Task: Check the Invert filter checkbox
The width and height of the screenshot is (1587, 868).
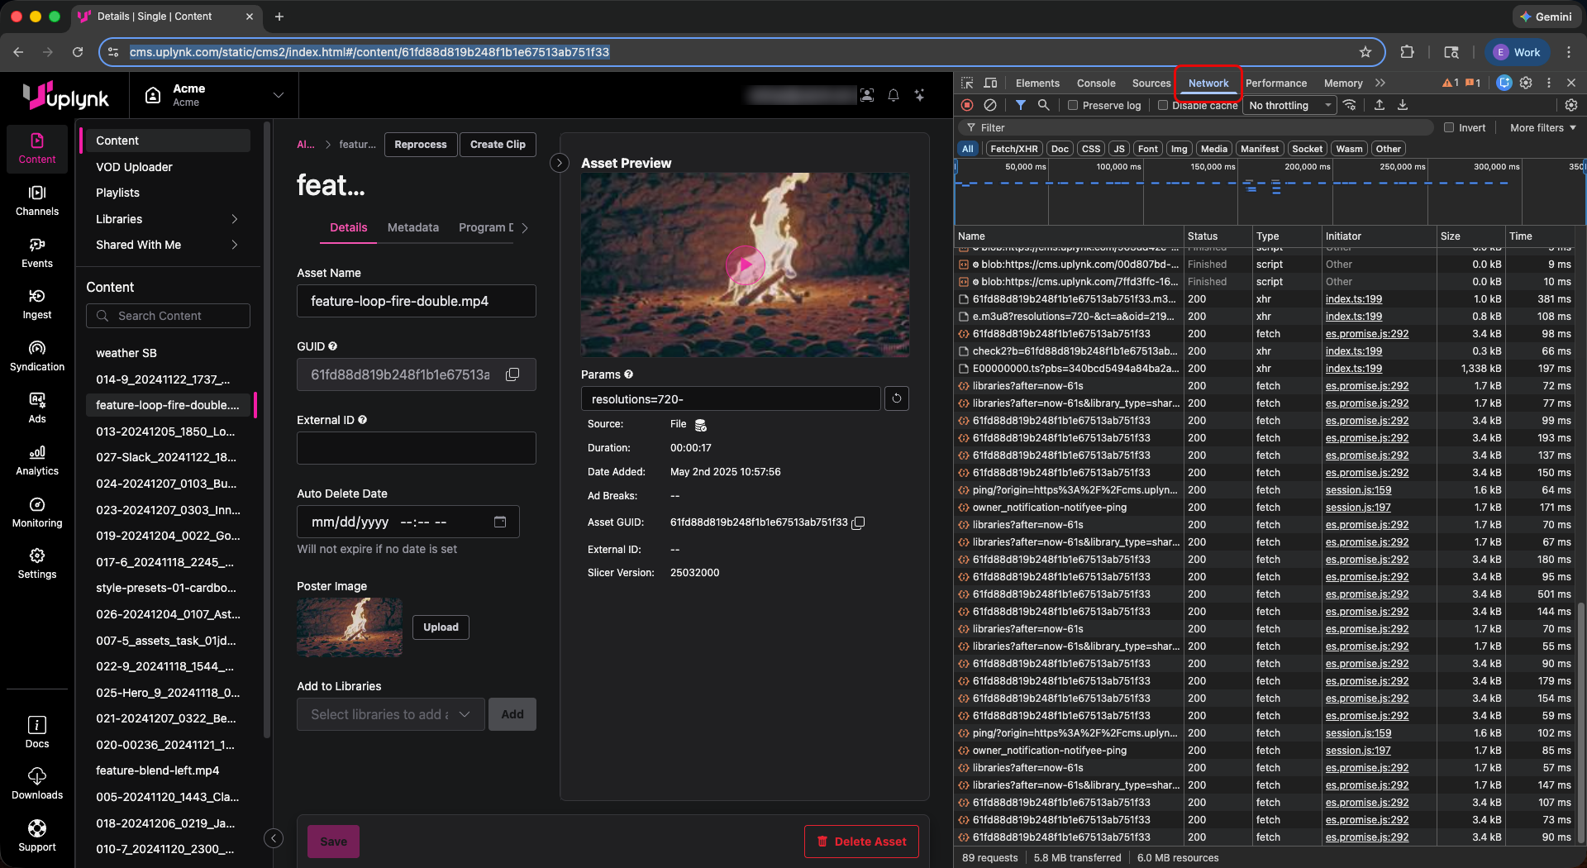Action: [1449, 127]
